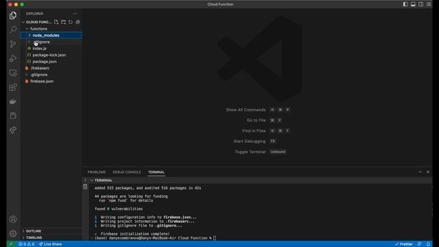Click the 'Unbound' keybinding label
This screenshot has width=439, height=247.
pyautogui.click(x=278, y=152)
